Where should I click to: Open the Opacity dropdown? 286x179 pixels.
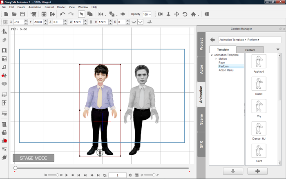pyautogui.click(x=150, y=14)
